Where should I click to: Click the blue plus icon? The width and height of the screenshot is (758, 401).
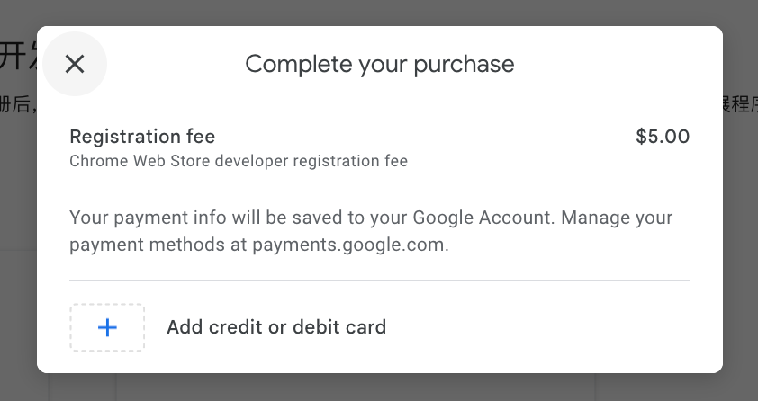point(107,327)
